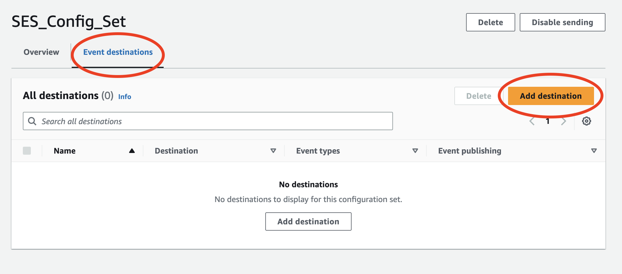The image size is (622, 274).
Task: Expand the Destination column sort dropdown
Action: tap(273, 150)
